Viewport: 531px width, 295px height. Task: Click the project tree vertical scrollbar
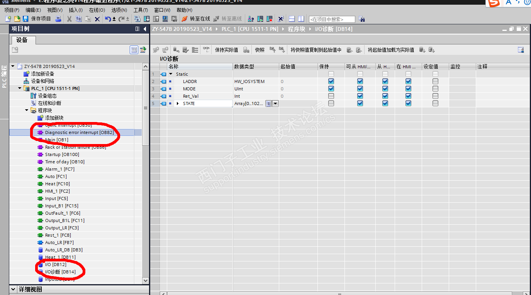click(146, 174)
